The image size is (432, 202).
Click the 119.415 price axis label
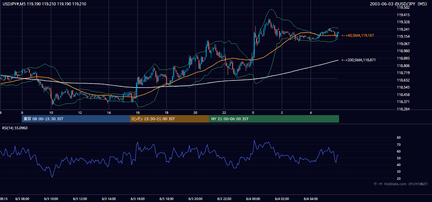403,15
